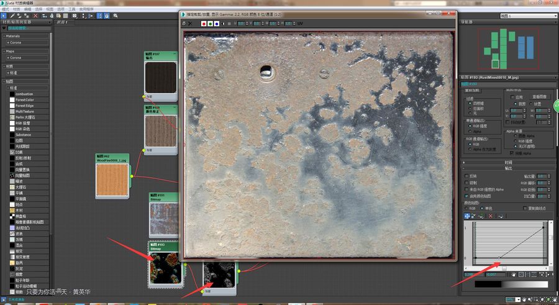Click Material ID Channel icon
This screenshot has height=305, width=559.
coord(75,16)
